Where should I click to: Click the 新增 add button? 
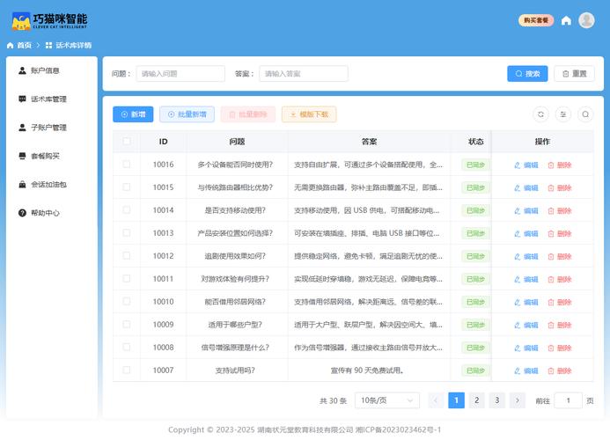(x=133, y=114)
